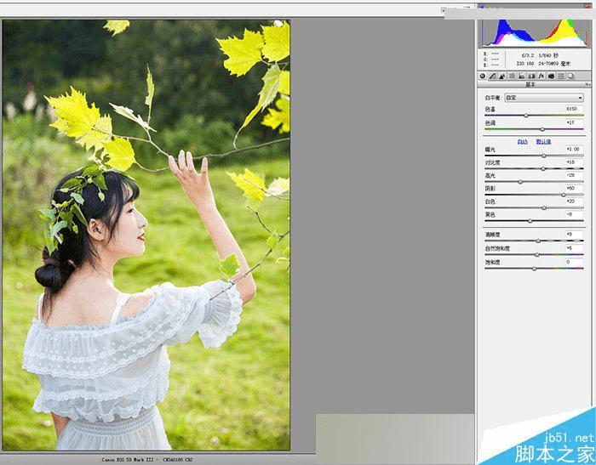Open the Split Toning panel icon
Image resolution: width=596 pixels, height=465 pixels.
522,76
